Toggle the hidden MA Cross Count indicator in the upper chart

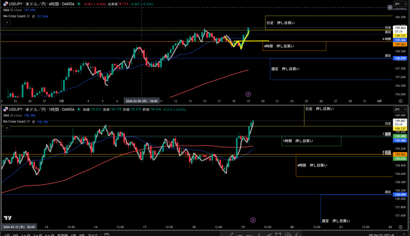(x=34, y=16)
